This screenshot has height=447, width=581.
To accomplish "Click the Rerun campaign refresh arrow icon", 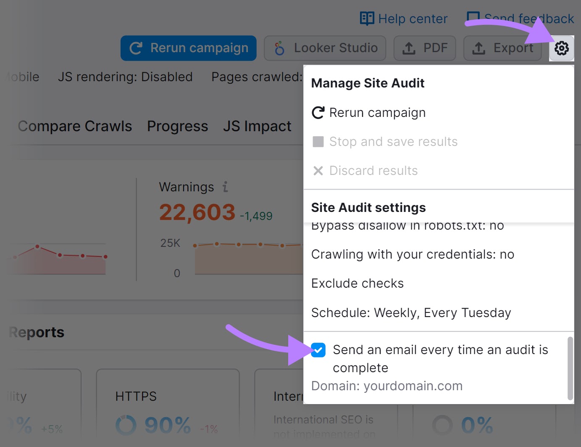I will pyautogui.click(x=135, y=48).
